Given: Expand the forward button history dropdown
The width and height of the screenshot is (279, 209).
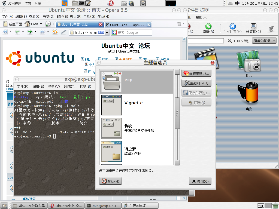Looking at the screenshot, I should tap(35, 32).
